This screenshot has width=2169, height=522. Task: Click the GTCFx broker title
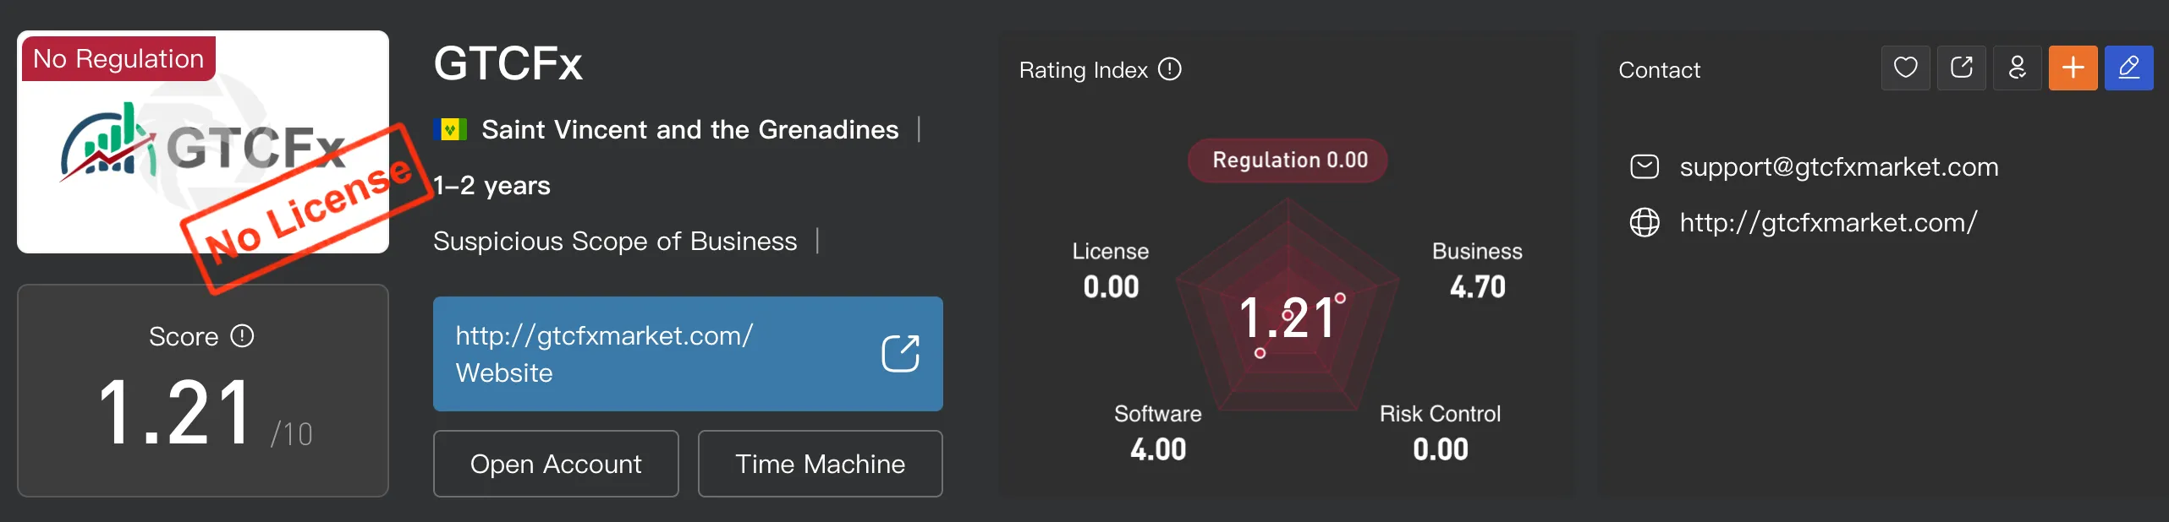pyautogui.click(x=508, y=63)
